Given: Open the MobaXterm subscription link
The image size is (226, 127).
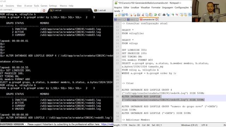Looking at the screenshot, I should pos(107,124).
